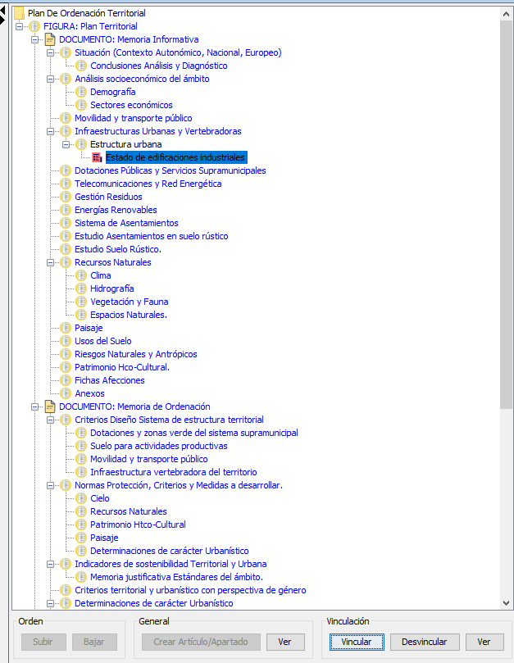This screenshot has width=514, height=663.
Task: Select Infraestructura vertebradora del territorio
Action: [x=174, y=472]
